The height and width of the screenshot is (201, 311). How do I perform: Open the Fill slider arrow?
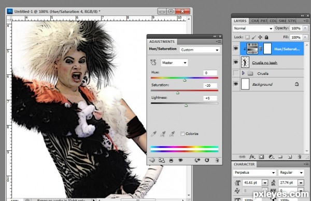pyautogui.click(x=305, y=37)
